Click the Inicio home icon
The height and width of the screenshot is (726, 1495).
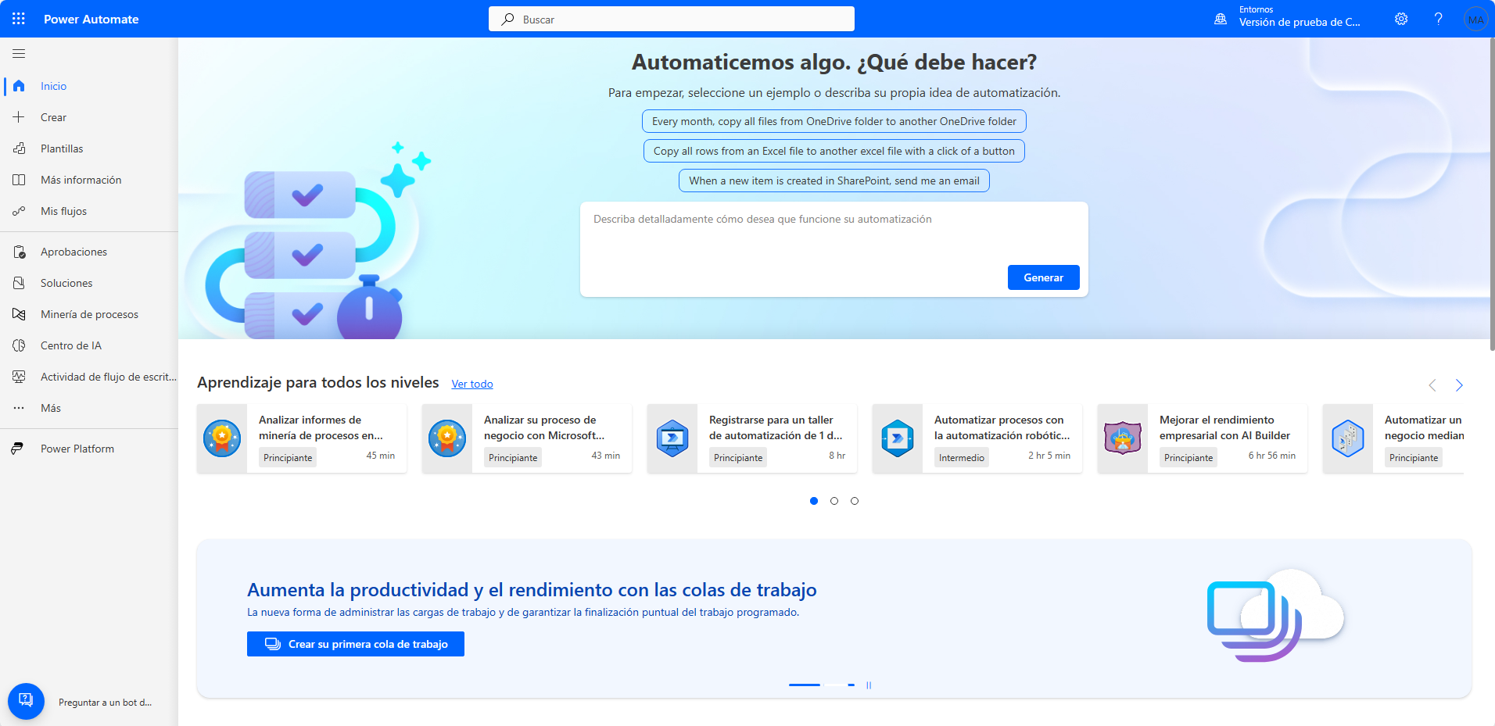(x=19, y=86)
